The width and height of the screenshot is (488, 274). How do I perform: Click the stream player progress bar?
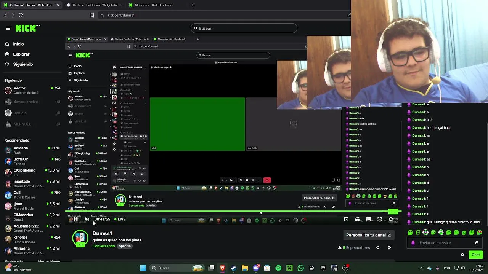coord(233,211)
